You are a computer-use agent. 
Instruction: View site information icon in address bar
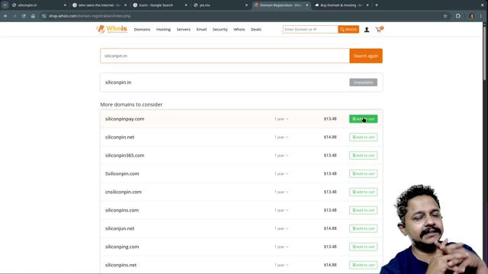click(x=44, y=16)
